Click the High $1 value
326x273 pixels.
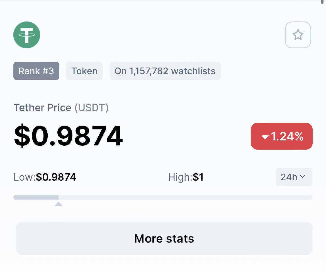(198, 177)
